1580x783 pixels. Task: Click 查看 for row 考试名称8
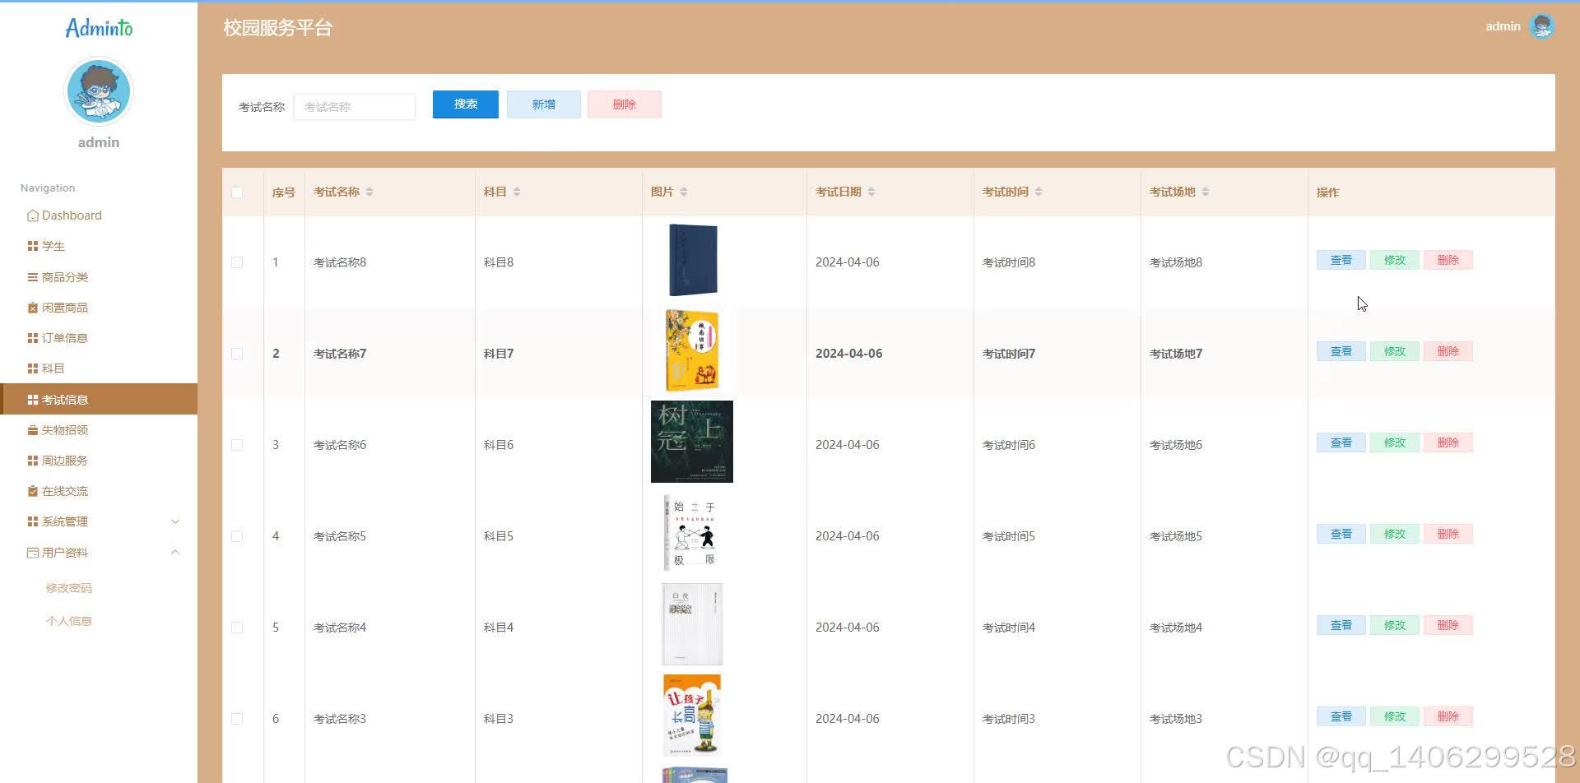click(1341, 260)
